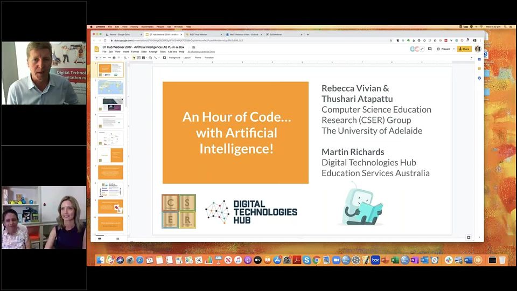Viewport: 517px width, 291px height.
Task: Click the print icon in toolbar
Action: (114, 58)
